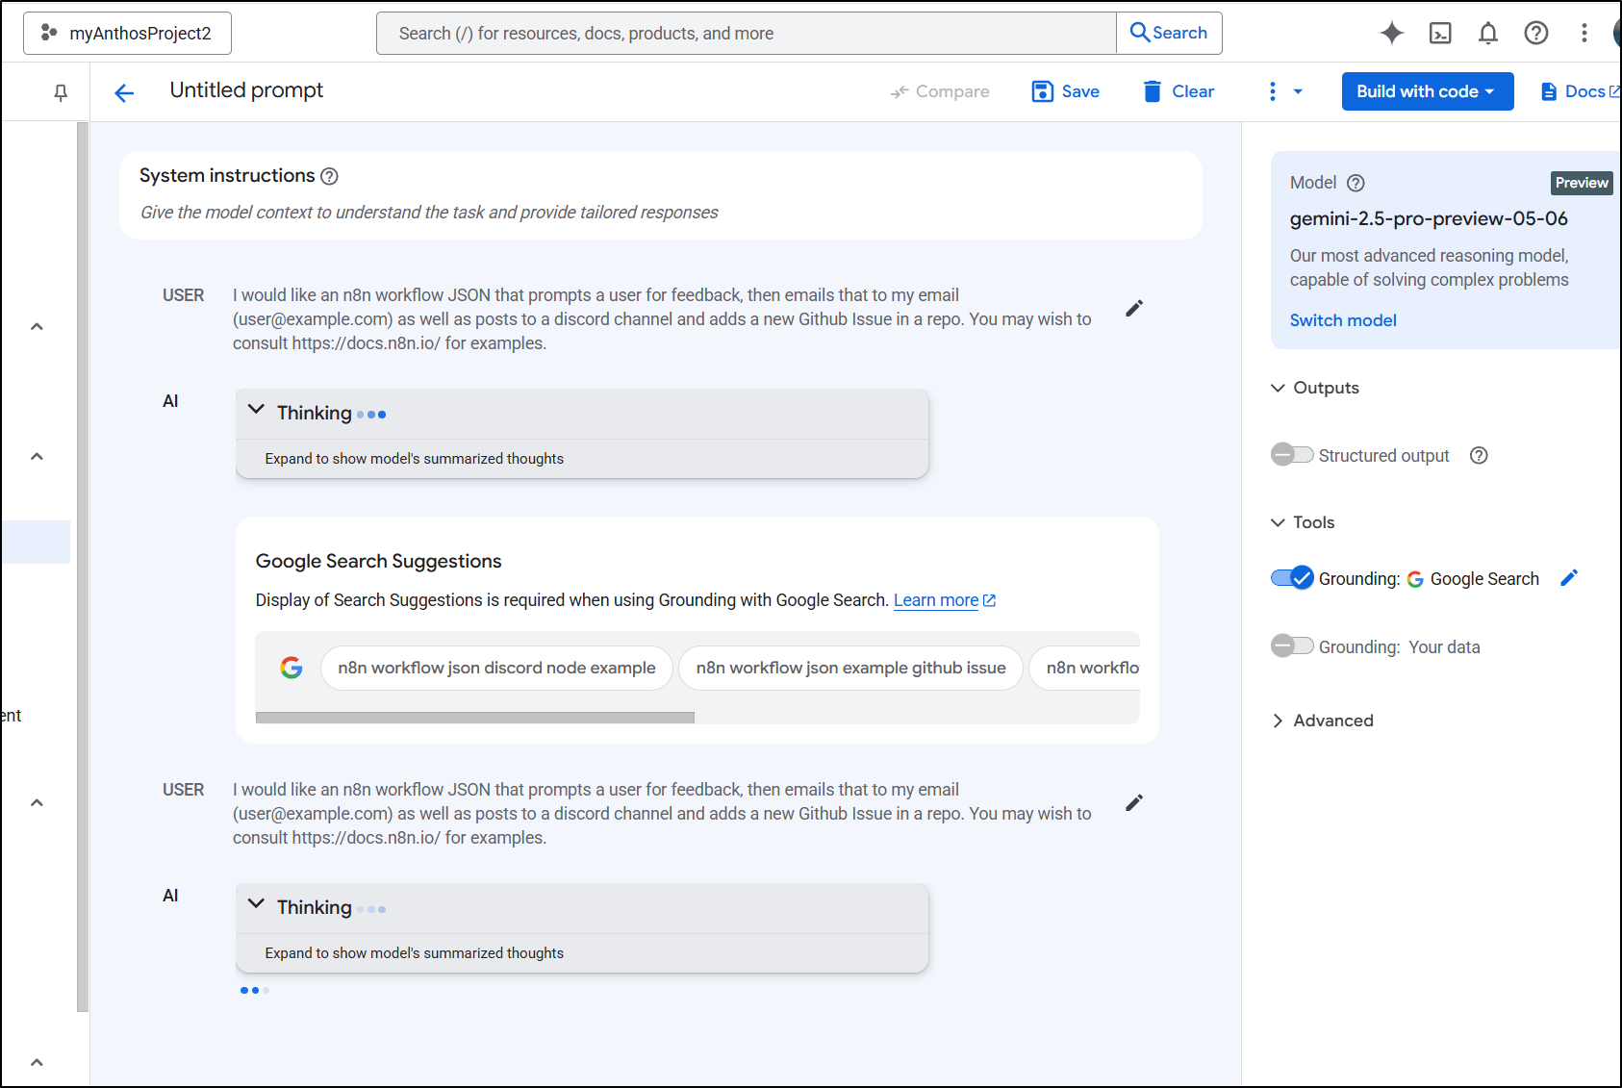Activate Cloud Shell terminal icon
1622x1088 pixels.
(1440, 33)
